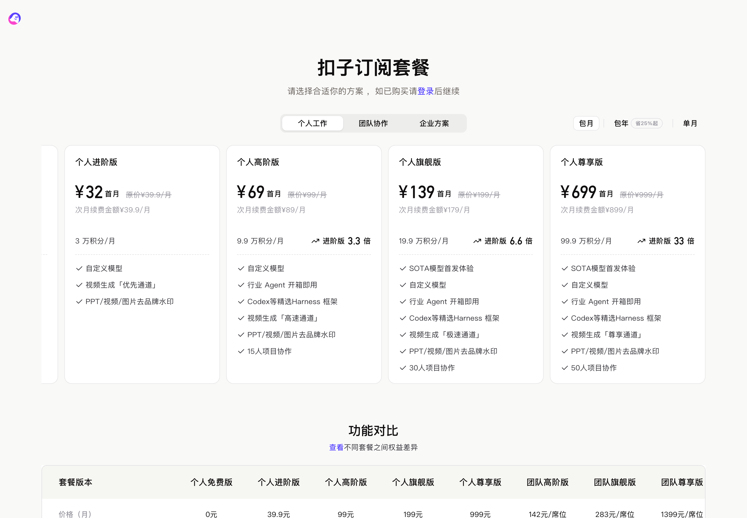Click the 19.9 万积分/月 credits text
This screenshot has width=747, height=518.
[x=424, y=241]
